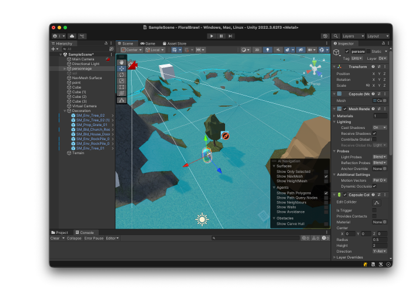The height and width of the screenshot is (289, 409).
Task: Open Transform component help icon
Action: pos(373,67)
